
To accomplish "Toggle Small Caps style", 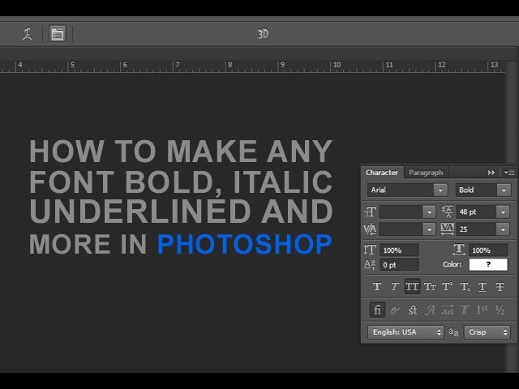I will point(430,286).
